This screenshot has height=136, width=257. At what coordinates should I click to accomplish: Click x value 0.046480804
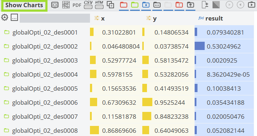tap(121, 46)
